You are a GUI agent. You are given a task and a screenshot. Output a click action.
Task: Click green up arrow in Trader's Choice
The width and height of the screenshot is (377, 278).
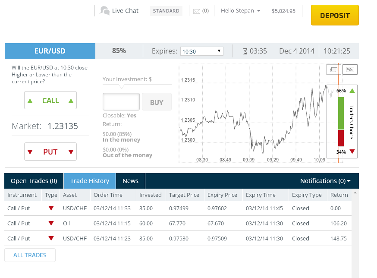point(352,91)
